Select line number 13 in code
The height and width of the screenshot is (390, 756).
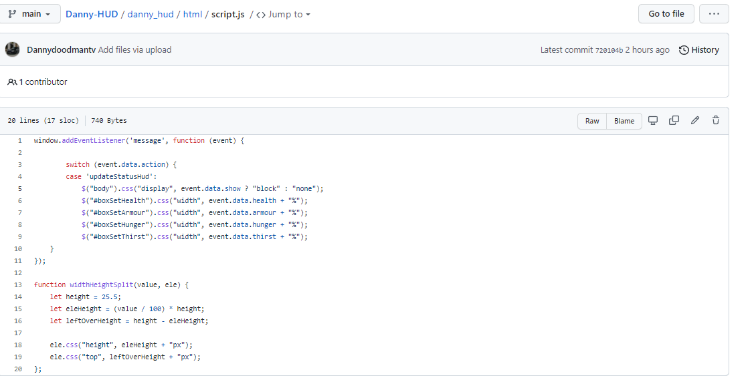18,284
